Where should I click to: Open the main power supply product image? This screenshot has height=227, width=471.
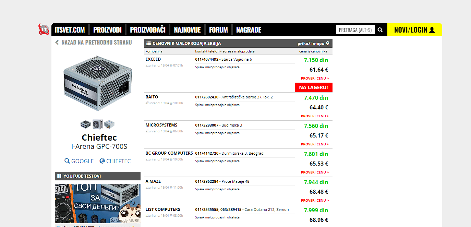[x=98, y=83]
